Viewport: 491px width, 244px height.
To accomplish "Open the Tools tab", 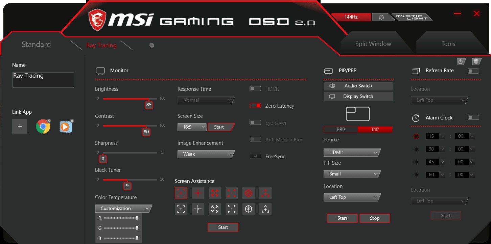I will (x=448, y=44).
